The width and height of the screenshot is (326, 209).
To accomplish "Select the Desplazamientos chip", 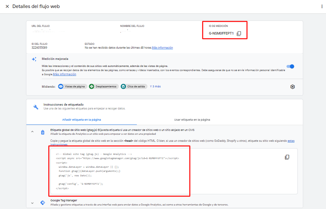I will [x=104, y=86].
